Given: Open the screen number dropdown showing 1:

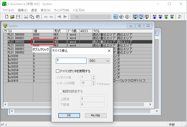Looking at the screenshot, I should (x=90, y=17).
